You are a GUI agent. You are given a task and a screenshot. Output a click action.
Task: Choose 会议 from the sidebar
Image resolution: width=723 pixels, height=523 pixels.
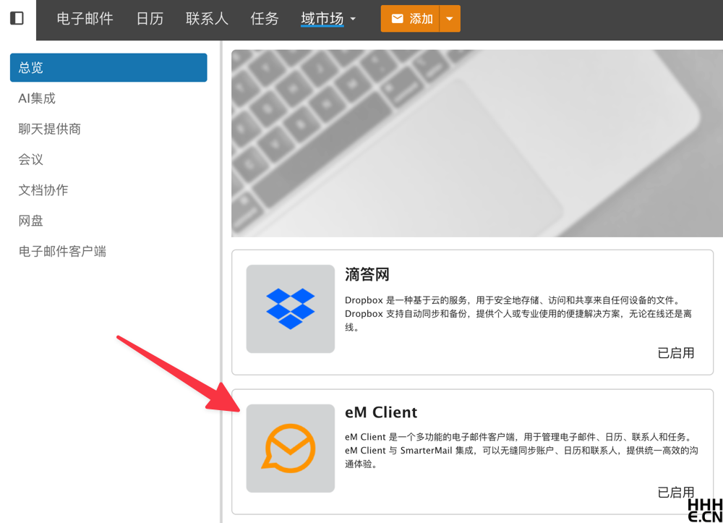click(31, 159)
